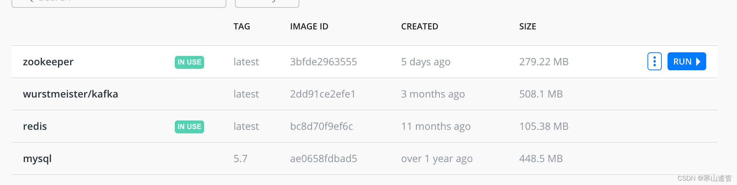Viewport: 737px width, 185px height.
Task: Click image ID bc8d70f9ef6c
Action: tap(322, 126)
